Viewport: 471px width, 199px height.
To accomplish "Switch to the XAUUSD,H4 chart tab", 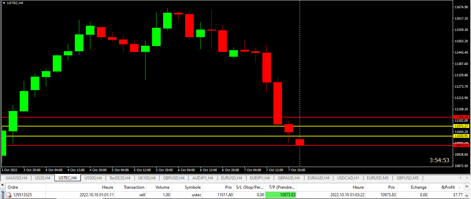I will [16, 178].
